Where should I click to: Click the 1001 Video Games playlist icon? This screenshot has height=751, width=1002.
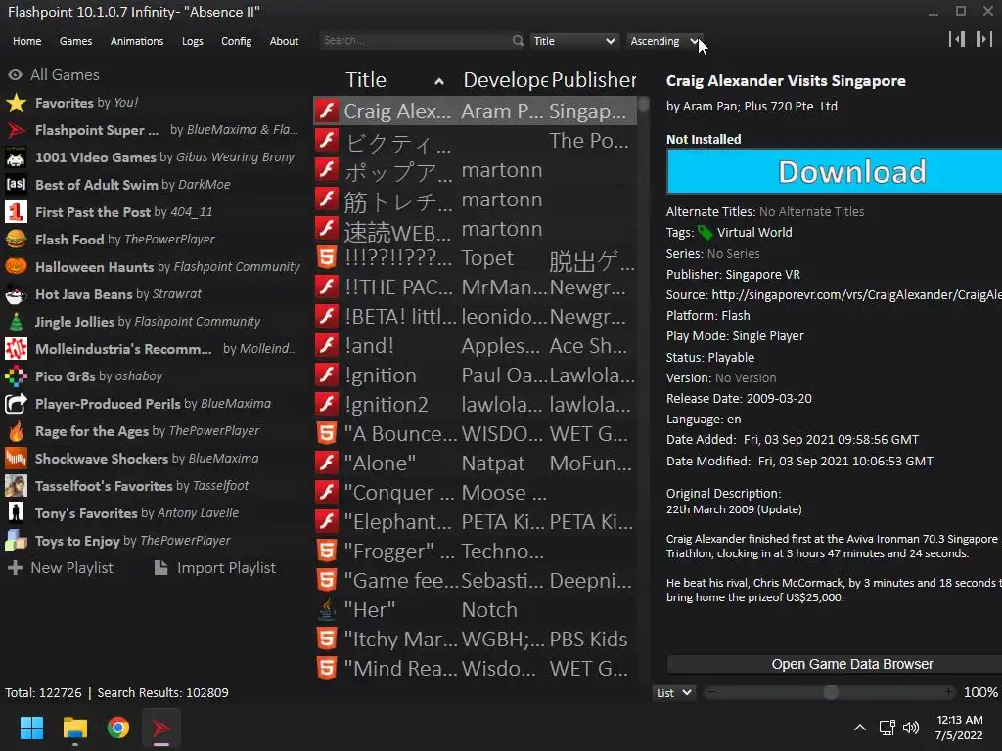coord(16,157)
